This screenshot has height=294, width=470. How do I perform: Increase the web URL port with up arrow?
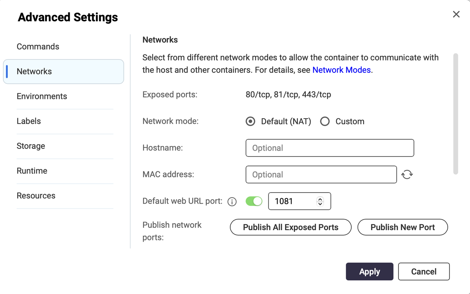[x=320, y=199]
